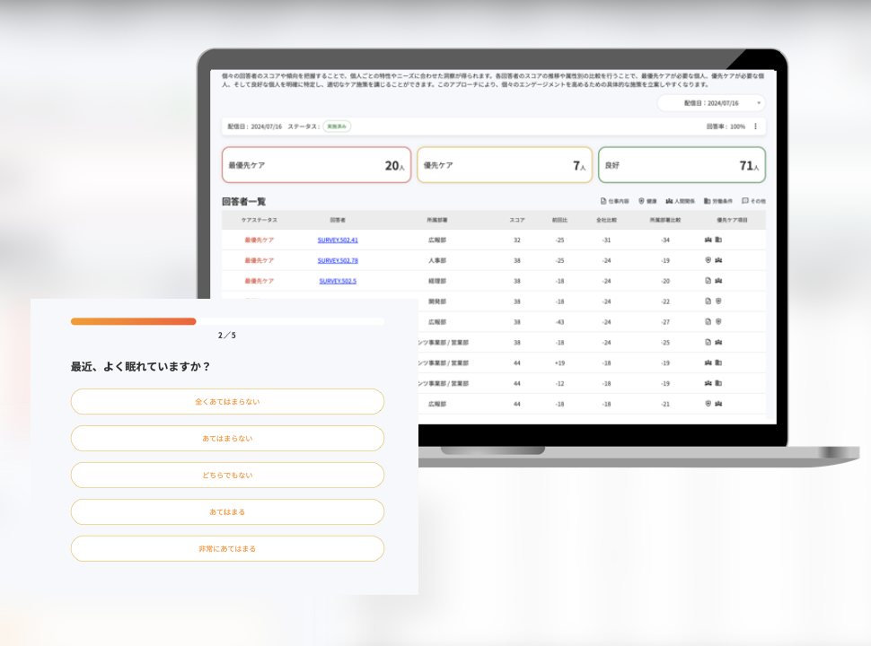Open respondent link SURVEY.502.41
871x646 pixels.
[338, 240]
